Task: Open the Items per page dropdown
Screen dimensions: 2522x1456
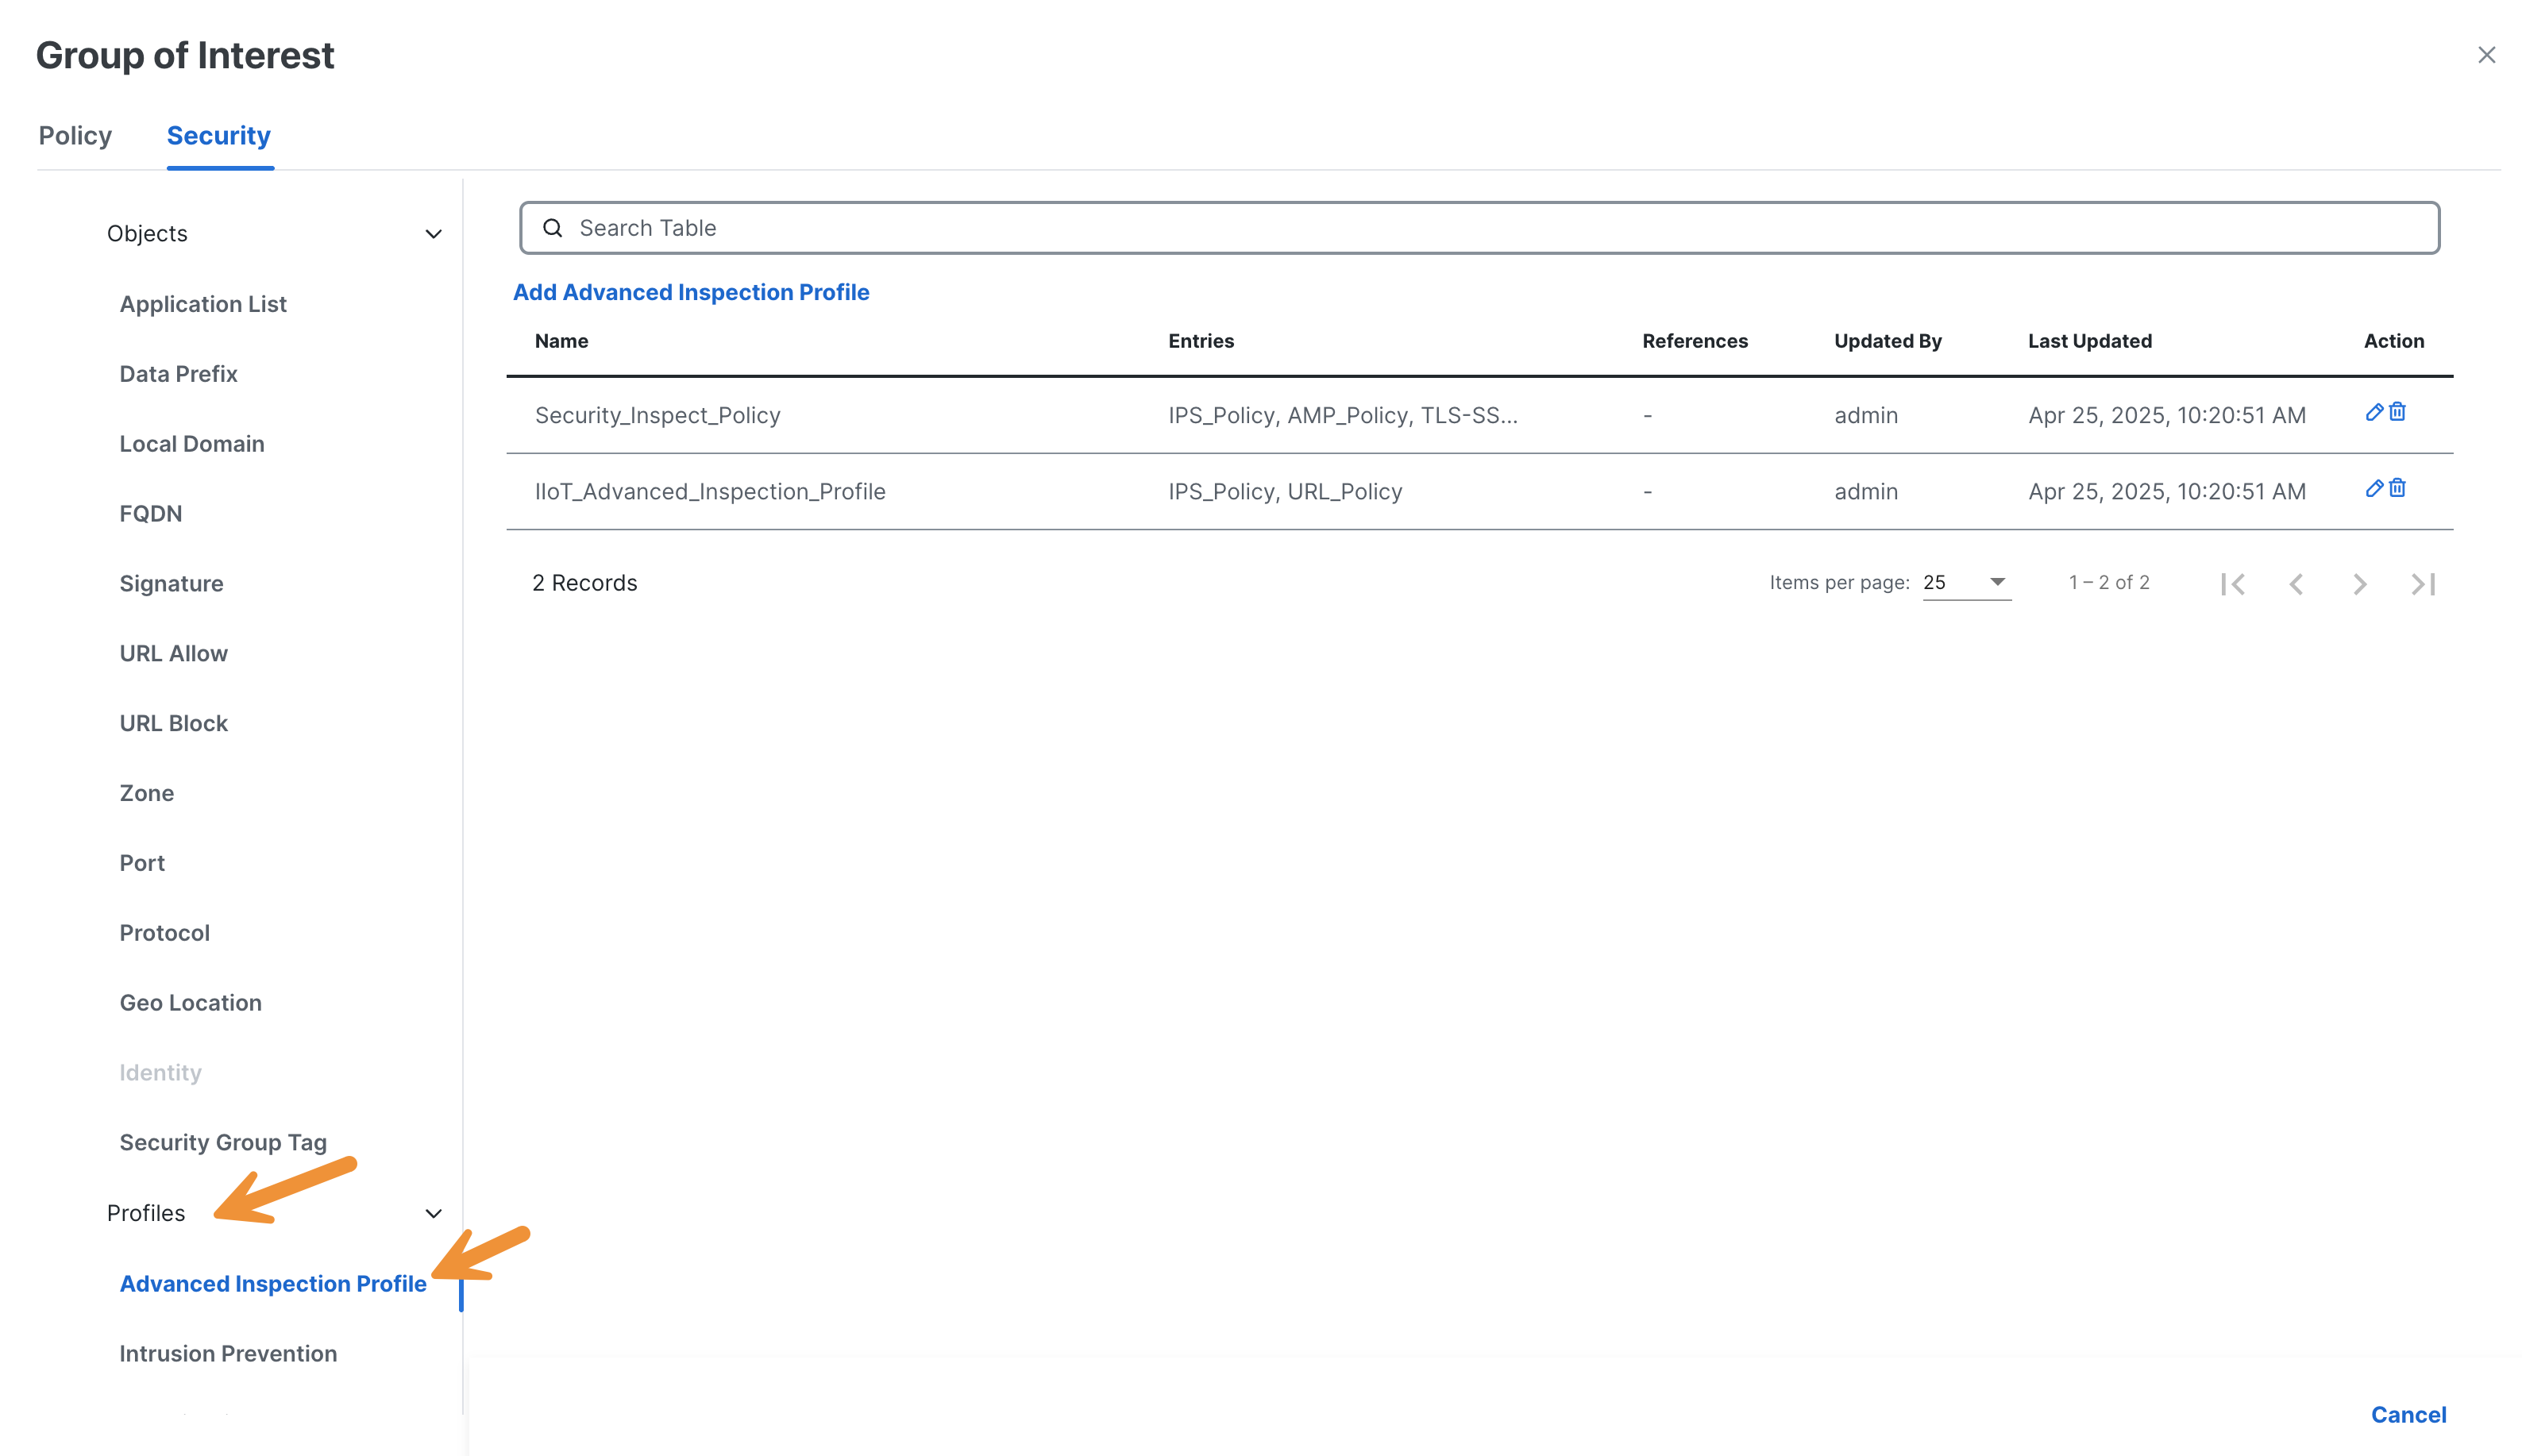Action: (x=1966, y=582)
